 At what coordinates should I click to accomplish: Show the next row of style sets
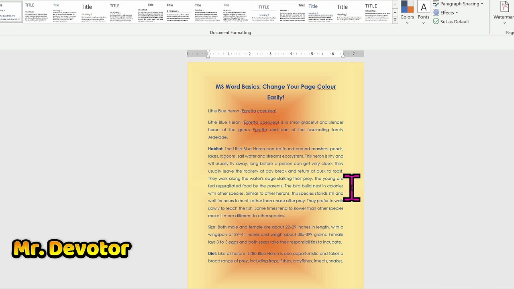[395, 12]
